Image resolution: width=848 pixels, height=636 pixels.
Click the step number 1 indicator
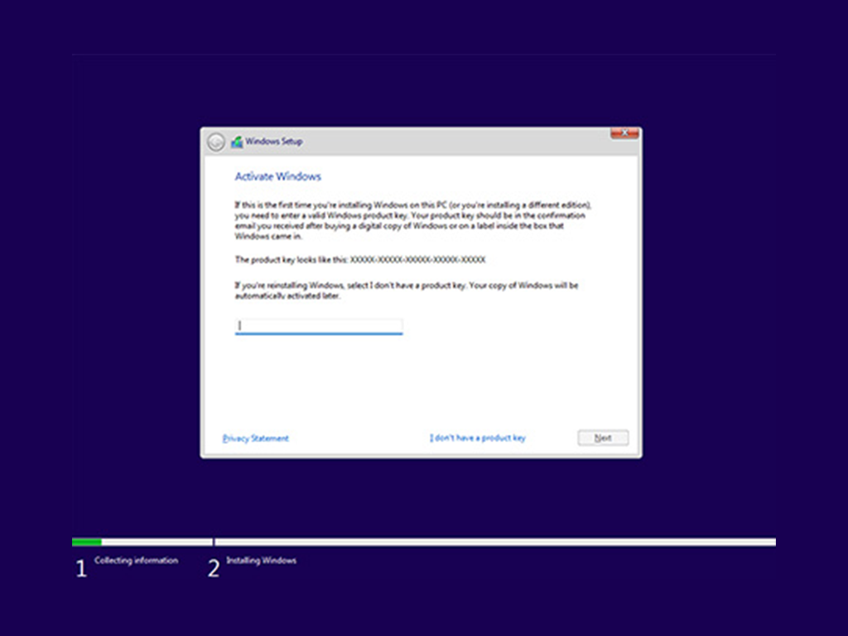(81, 569)
